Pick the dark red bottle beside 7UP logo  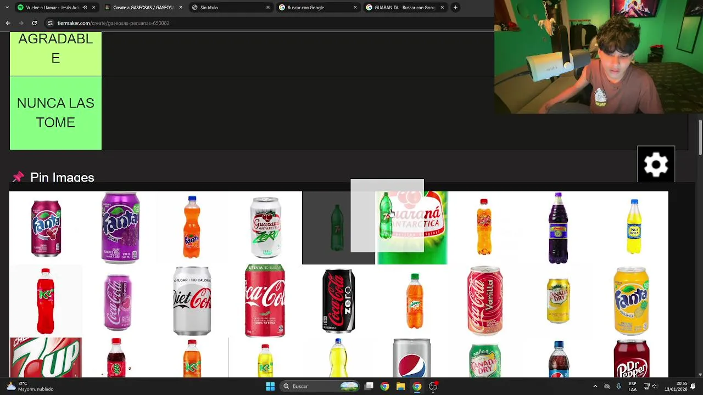(x=116, y=358)
